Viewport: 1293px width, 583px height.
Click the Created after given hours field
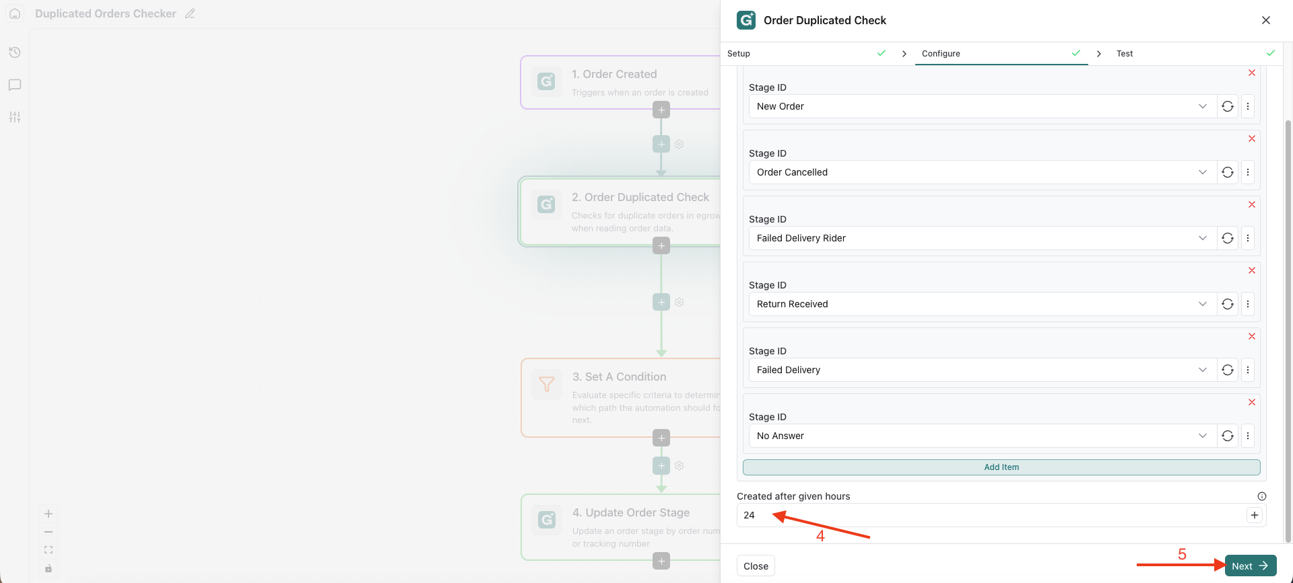click(990, 515)
